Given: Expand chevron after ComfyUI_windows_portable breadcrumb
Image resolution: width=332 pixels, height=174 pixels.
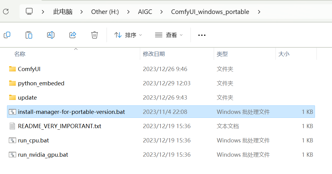Looking at the screenshot, I should point(259,12).
